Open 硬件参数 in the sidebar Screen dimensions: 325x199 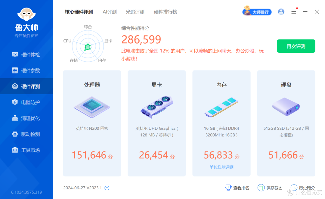tap(26, 70)
